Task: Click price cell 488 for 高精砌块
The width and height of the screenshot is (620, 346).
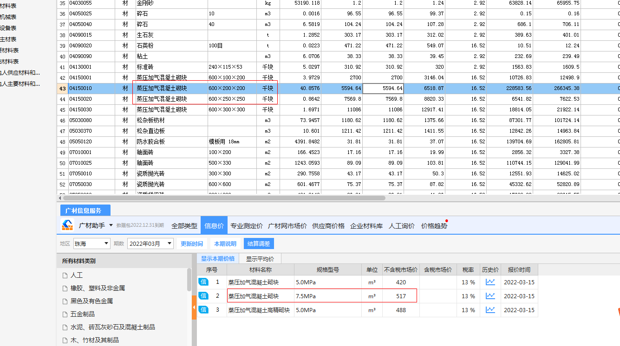Action: 401,310
